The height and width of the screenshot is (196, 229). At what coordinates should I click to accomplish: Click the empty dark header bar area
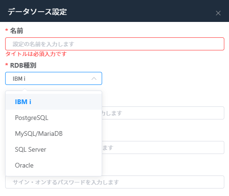pos(140,11)
